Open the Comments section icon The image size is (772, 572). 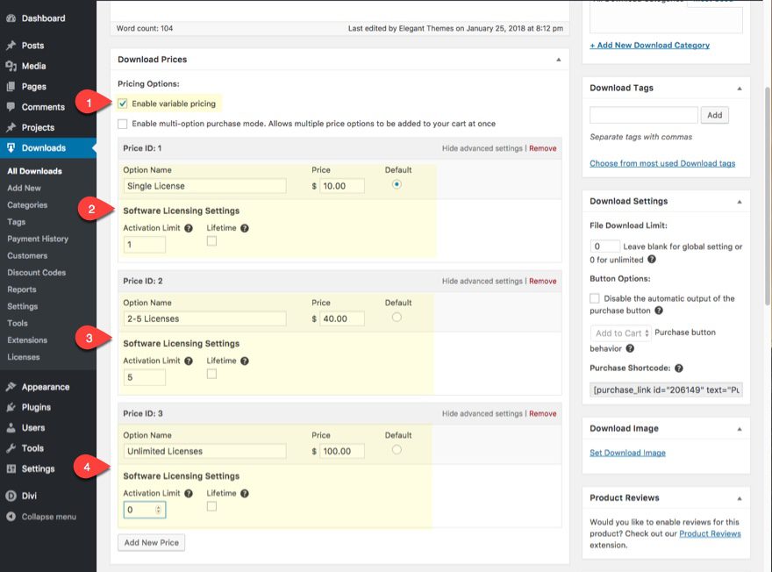pos(12,105)
